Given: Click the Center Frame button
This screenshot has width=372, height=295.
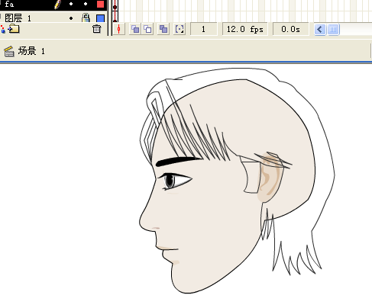Looking at the screenshot, I should (119, 29).
